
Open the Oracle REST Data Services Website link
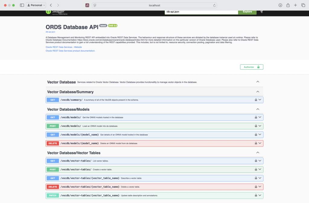63,47
